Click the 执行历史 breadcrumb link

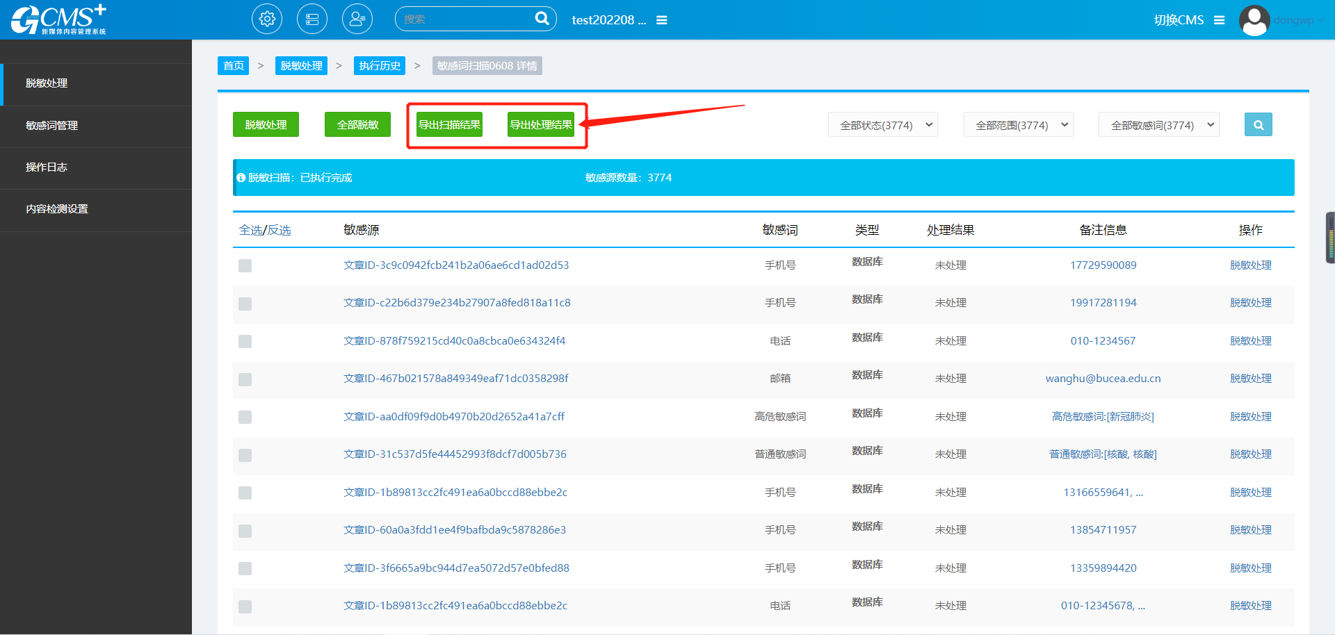pos(380,66)
